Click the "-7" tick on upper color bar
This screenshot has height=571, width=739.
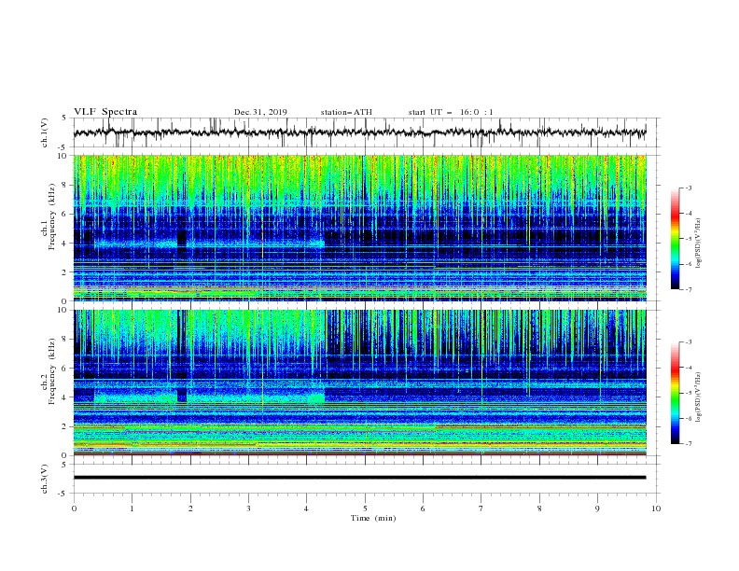689,289
